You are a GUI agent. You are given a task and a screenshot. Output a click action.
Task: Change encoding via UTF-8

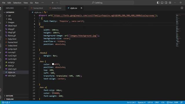click(x=150, y=103)
